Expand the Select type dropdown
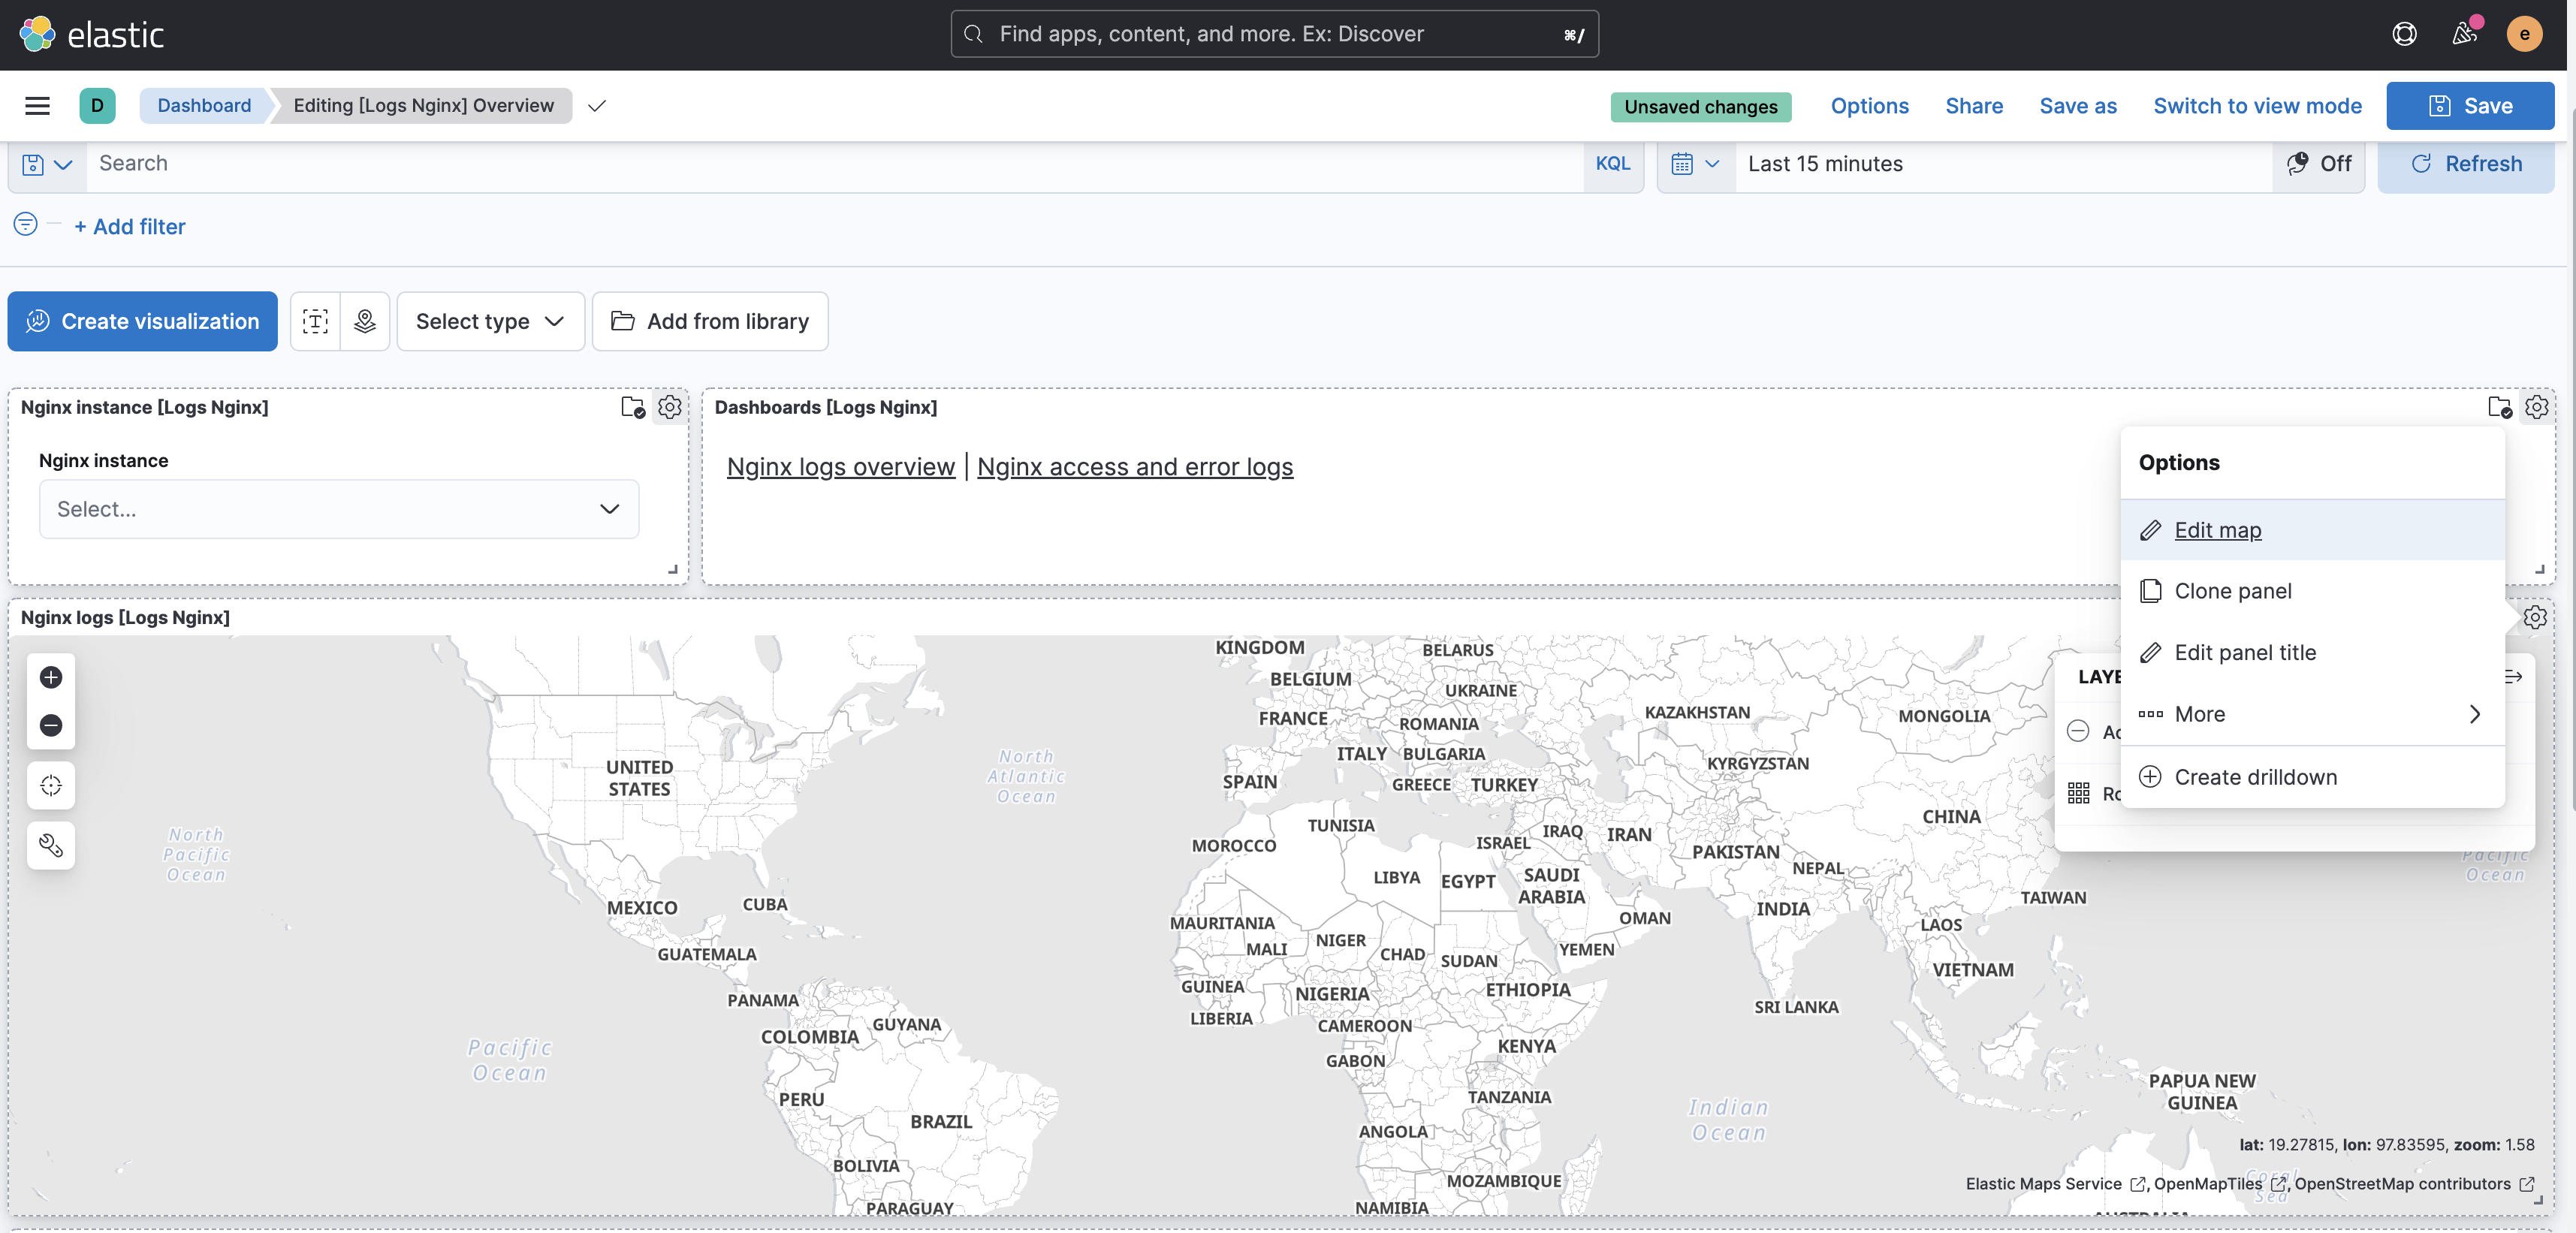 click(490, 321)
